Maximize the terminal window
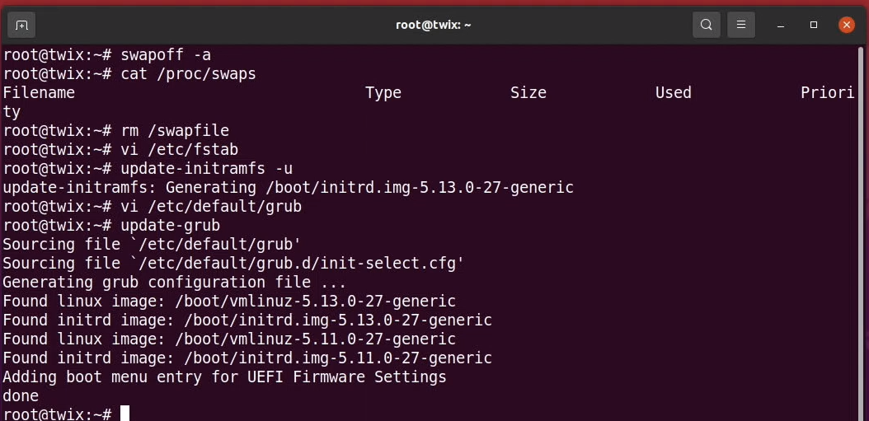 [814, 25]
